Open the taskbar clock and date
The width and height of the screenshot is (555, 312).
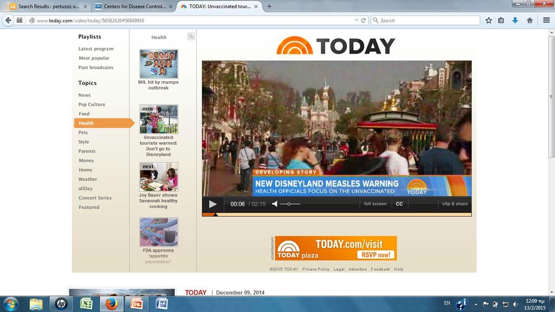pyautogui.click(x=535, y=304)
